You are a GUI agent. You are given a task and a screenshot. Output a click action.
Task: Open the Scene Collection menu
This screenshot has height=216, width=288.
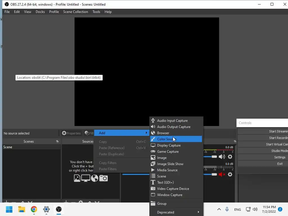[75, 12]
